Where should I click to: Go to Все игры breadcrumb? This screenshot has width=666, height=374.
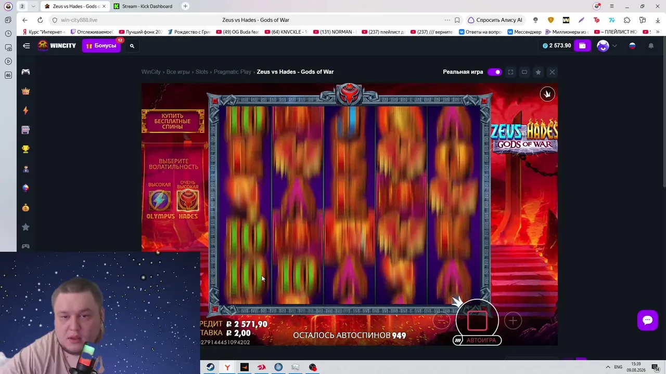click(x=178, y=72)
